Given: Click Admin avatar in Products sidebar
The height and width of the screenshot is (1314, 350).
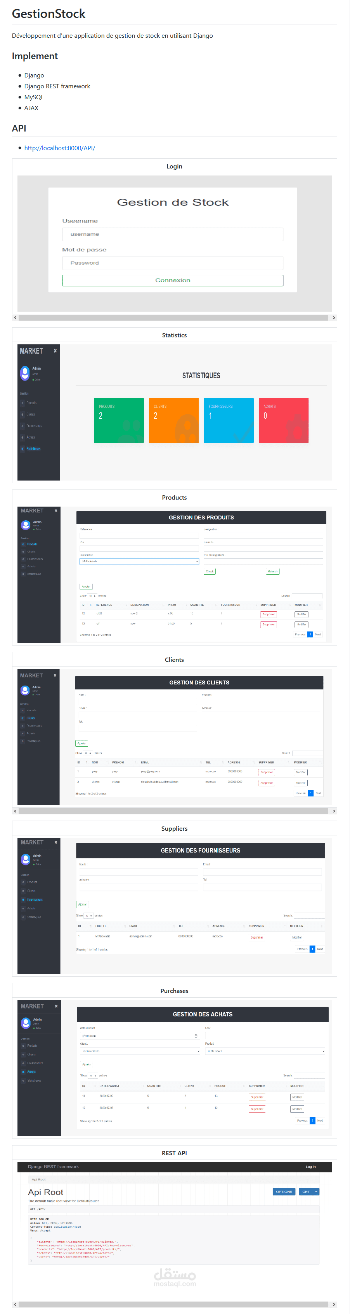Looking at the screenshot, I should point(26,525).
